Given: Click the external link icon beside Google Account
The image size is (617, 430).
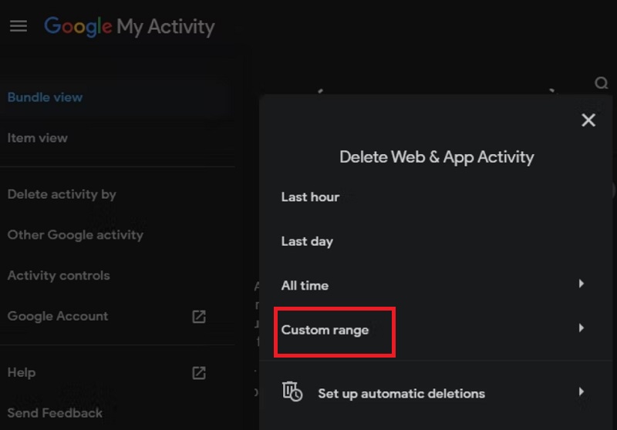Looking at the screenshot, I should tap(199, 316).
